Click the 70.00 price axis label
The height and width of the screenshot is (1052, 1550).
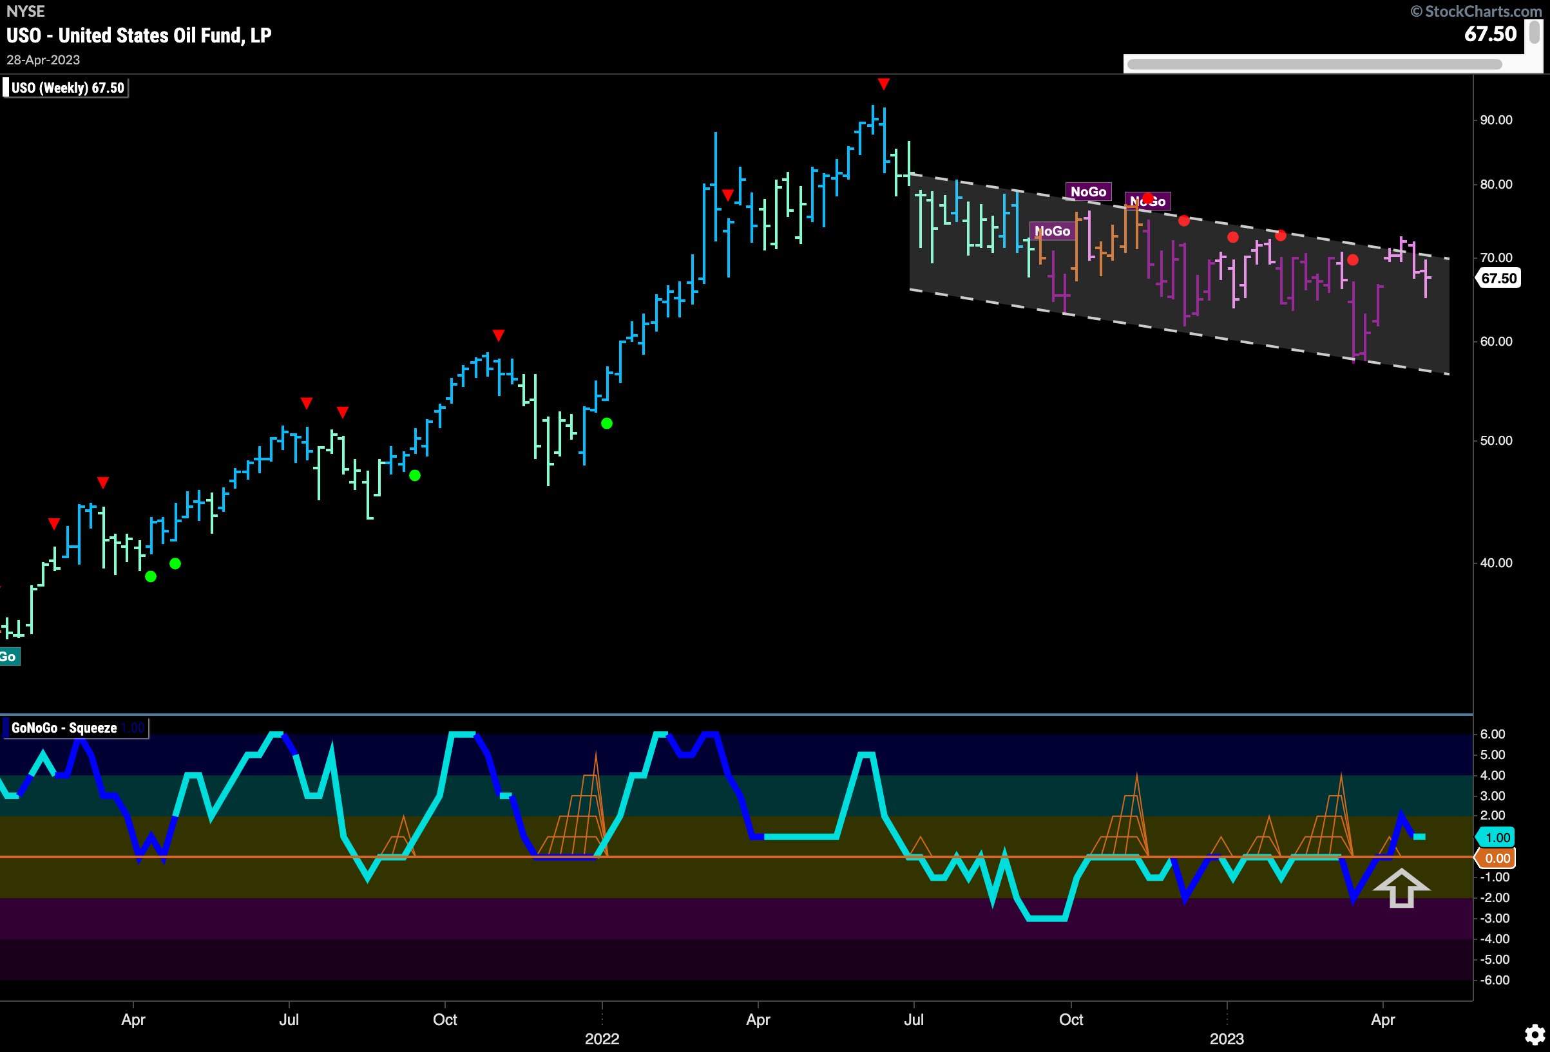click(x=1496, y=258)
